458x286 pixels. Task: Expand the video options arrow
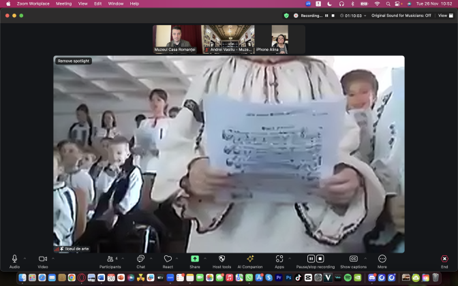tap(52, 258)
